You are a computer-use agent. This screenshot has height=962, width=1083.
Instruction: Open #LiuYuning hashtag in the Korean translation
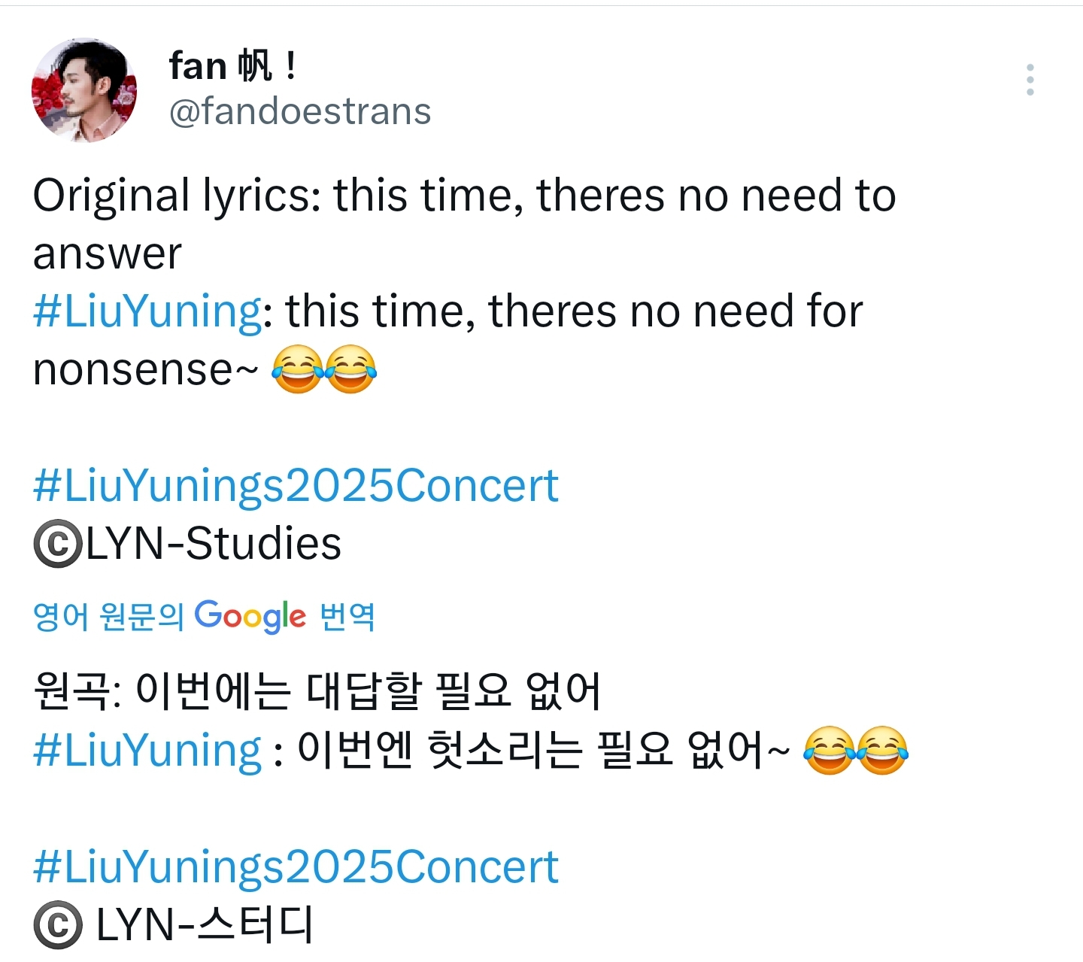tap(147, 751)
